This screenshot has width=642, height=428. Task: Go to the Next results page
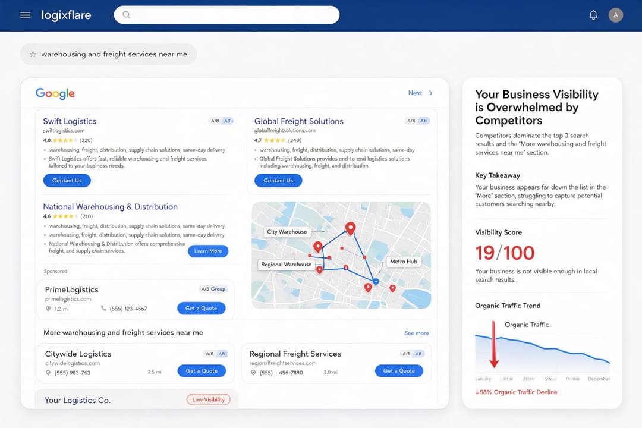tap(415, 93)
